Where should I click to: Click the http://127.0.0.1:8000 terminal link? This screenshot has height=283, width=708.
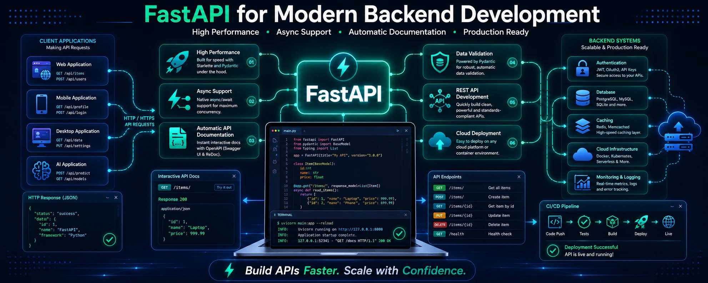tap(361, 229)
